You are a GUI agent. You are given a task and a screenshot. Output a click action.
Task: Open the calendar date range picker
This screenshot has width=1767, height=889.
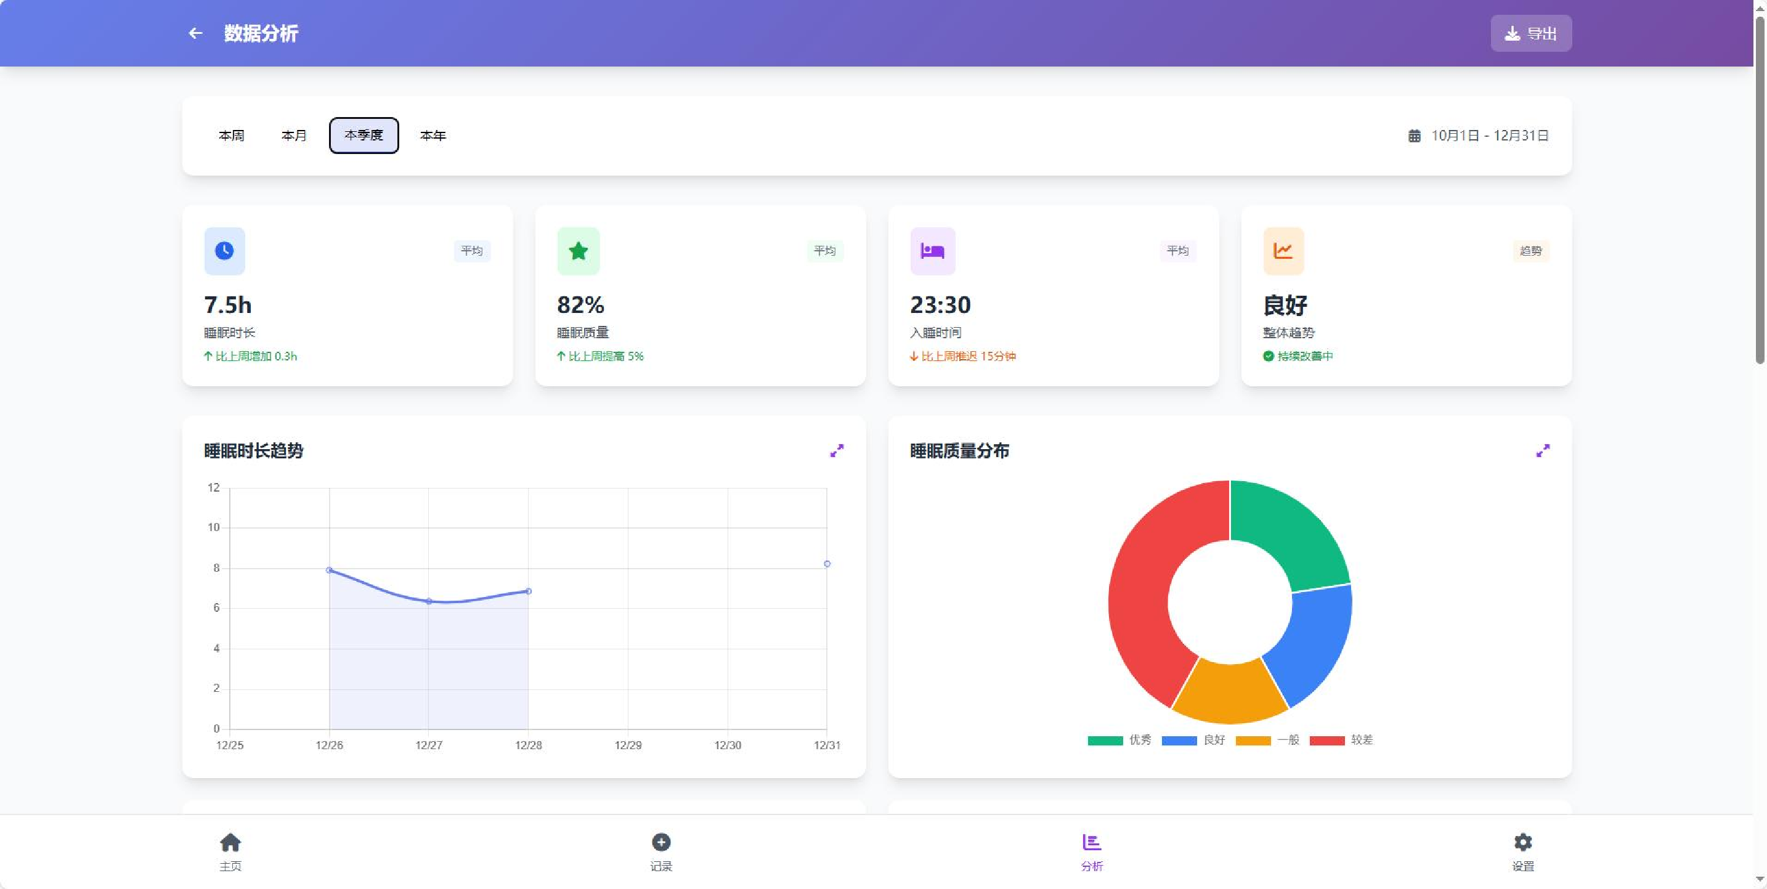tap(1477, 136)
